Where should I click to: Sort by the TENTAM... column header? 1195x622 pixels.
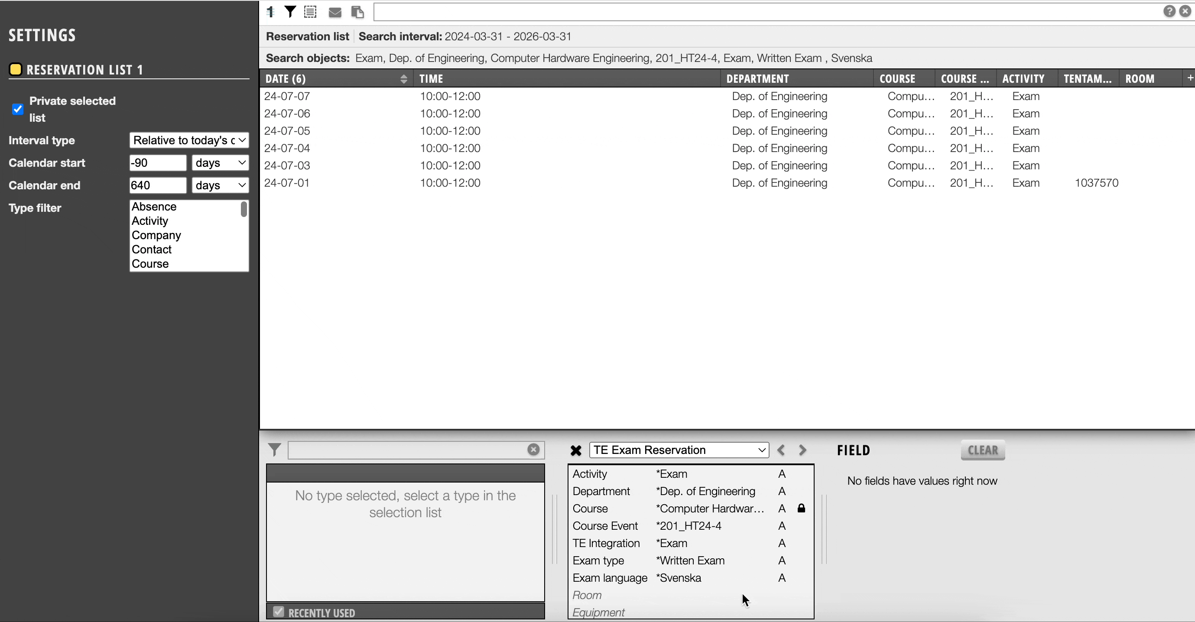point(1088,79)
